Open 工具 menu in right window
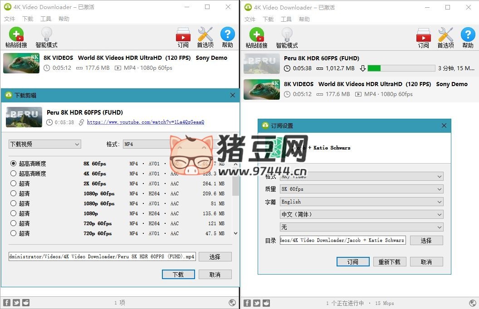Screen dimensions: 479x309 click(x=286, y=19)
